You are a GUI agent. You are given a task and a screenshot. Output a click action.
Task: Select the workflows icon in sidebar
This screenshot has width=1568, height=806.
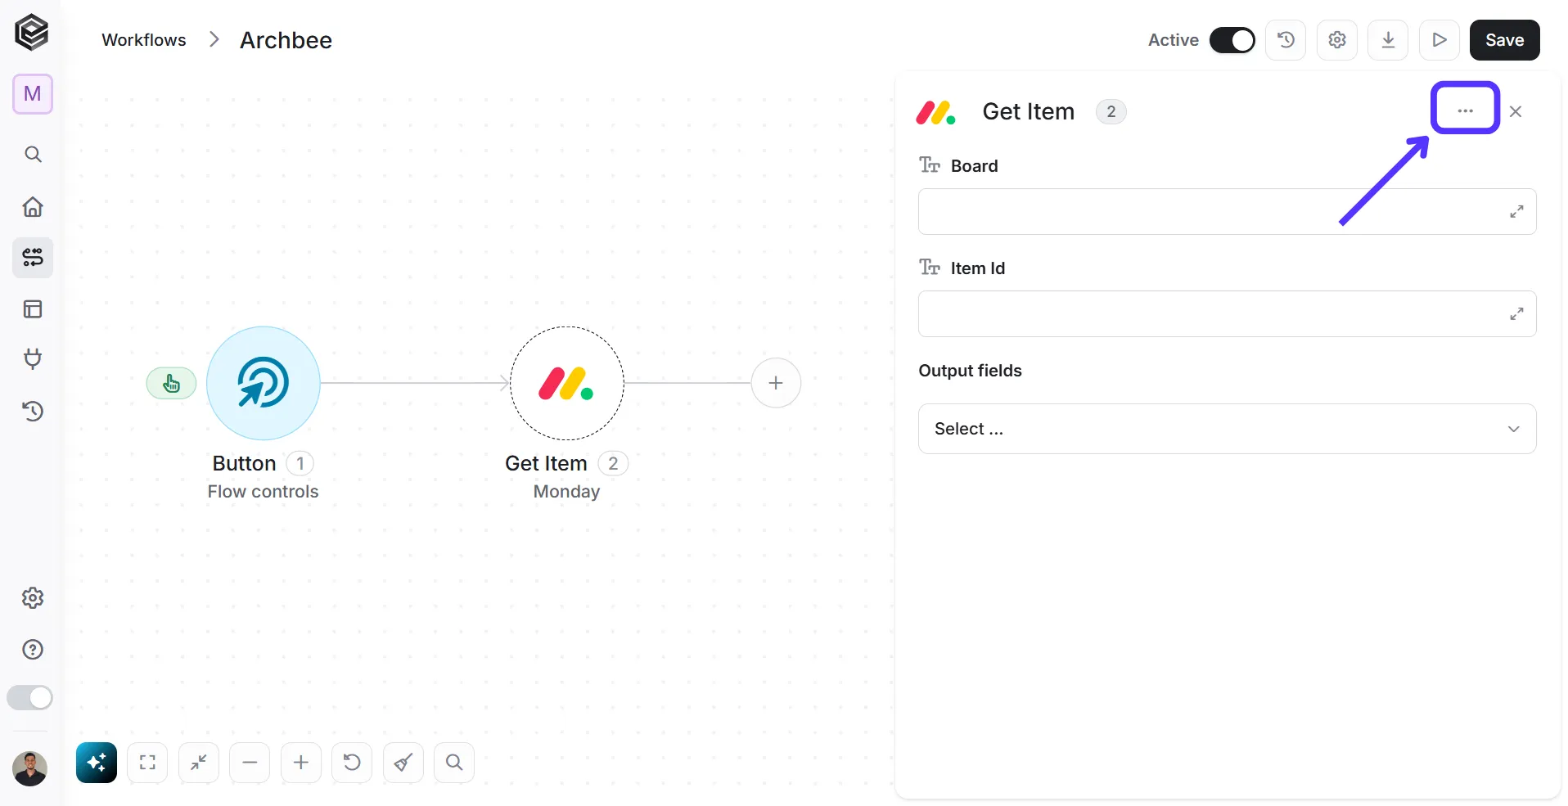(x=33, y=258)
